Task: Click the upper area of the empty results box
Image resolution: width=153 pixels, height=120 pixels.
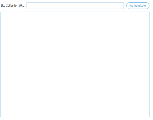Action: coord(75,24)
